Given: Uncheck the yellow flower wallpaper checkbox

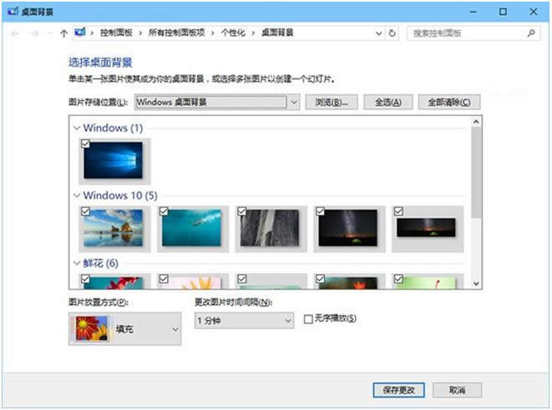Looking at the screenshot, I should pyautogui.click(x=164, y=278).
